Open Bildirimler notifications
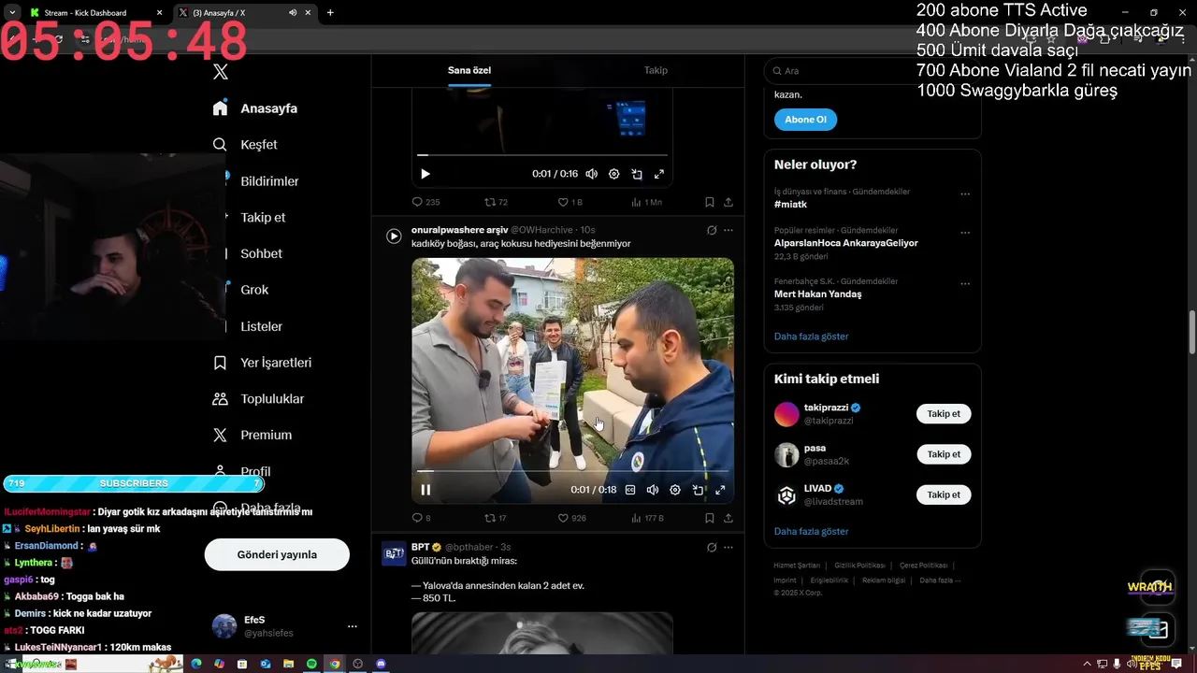The image size is (1197, 673). click(x=269, y=181)
